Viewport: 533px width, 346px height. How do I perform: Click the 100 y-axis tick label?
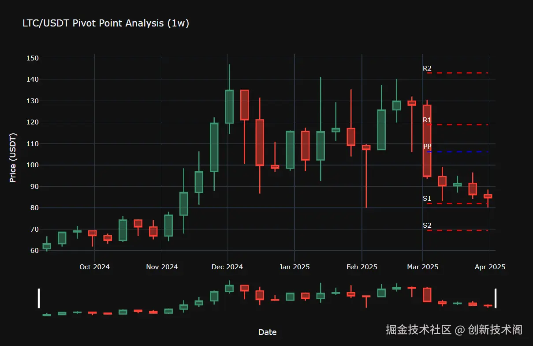[x=33, y=165]
